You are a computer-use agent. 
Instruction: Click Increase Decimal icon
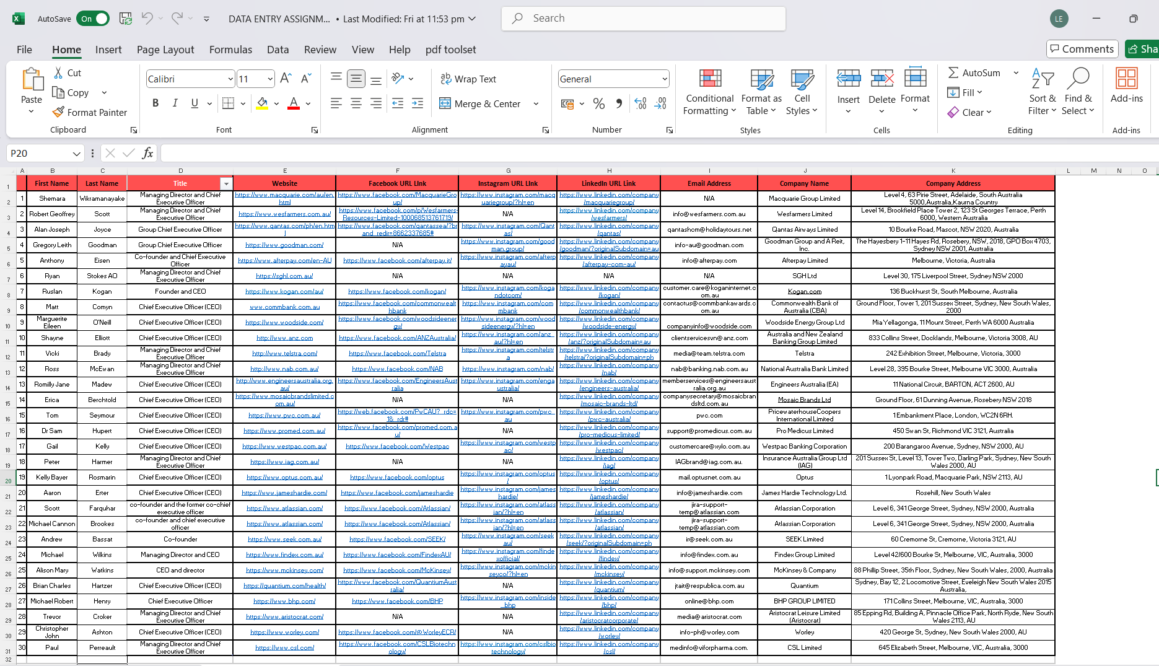point(641,103)
